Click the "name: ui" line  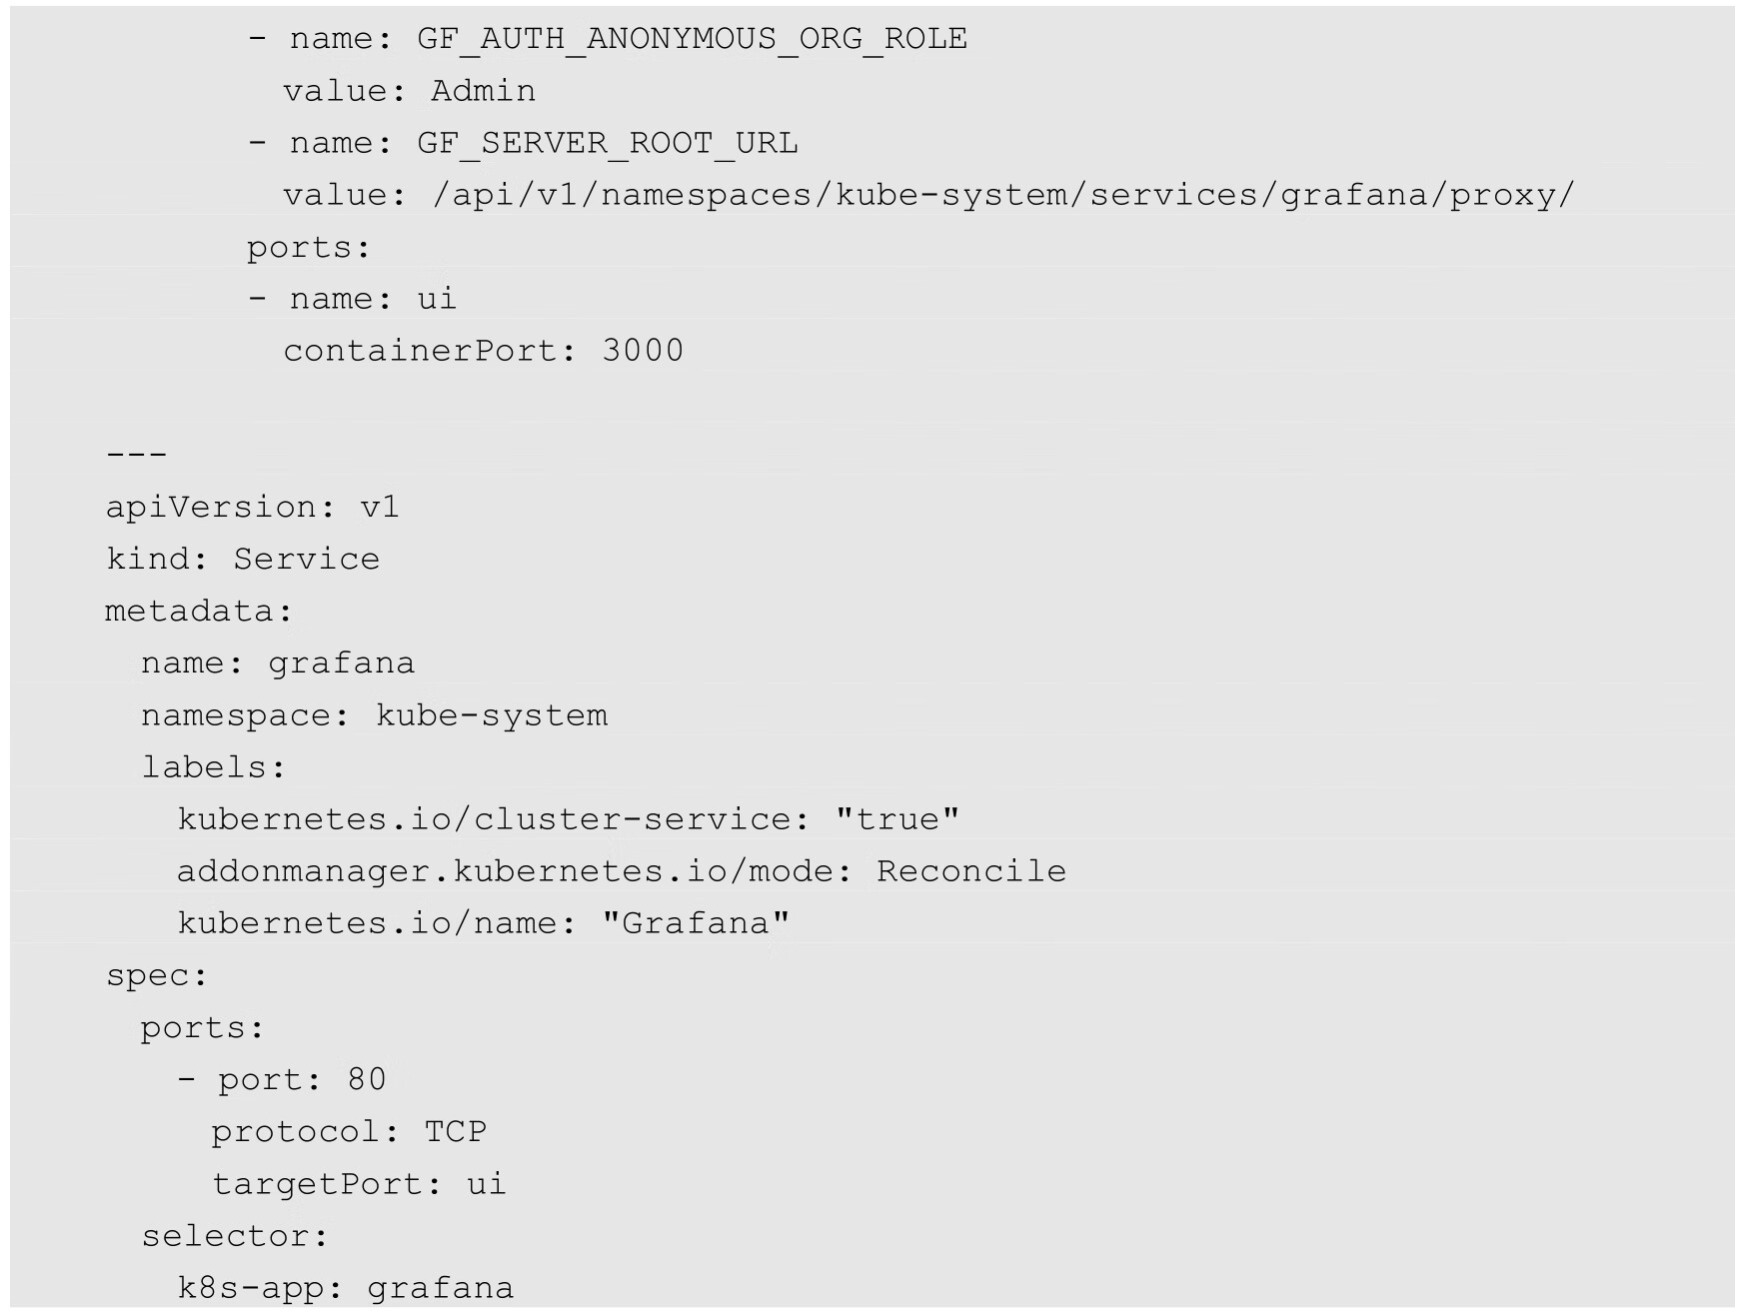pos(372,299)
